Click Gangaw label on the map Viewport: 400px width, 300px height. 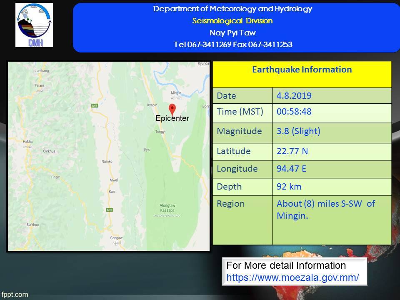(116, 238)
